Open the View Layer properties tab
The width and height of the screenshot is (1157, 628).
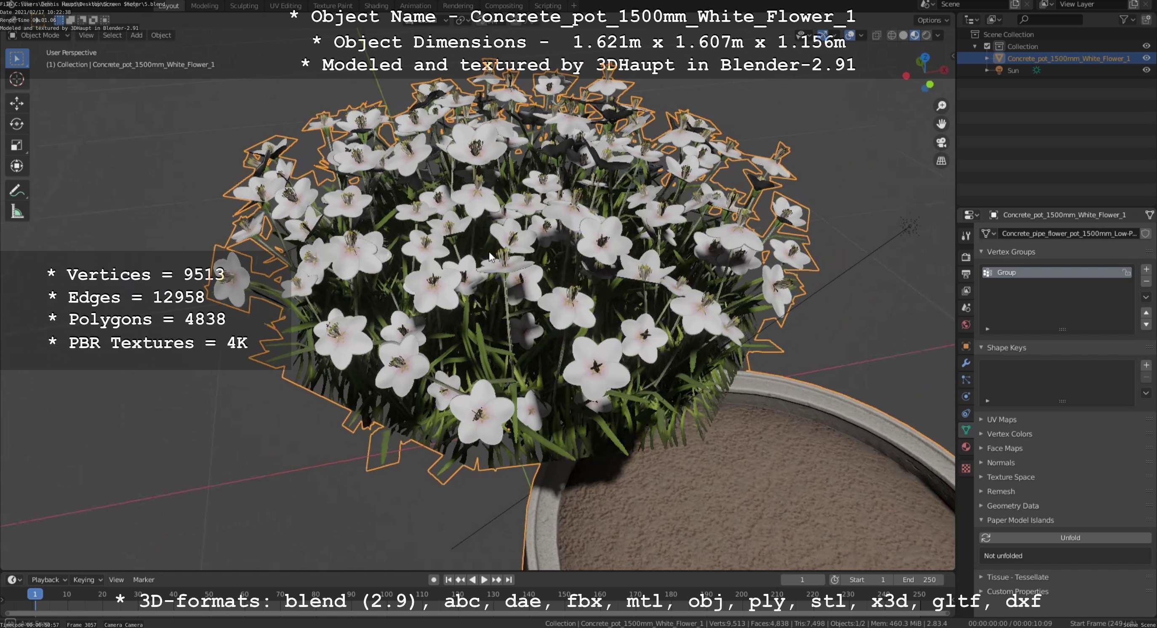(966, 291)
